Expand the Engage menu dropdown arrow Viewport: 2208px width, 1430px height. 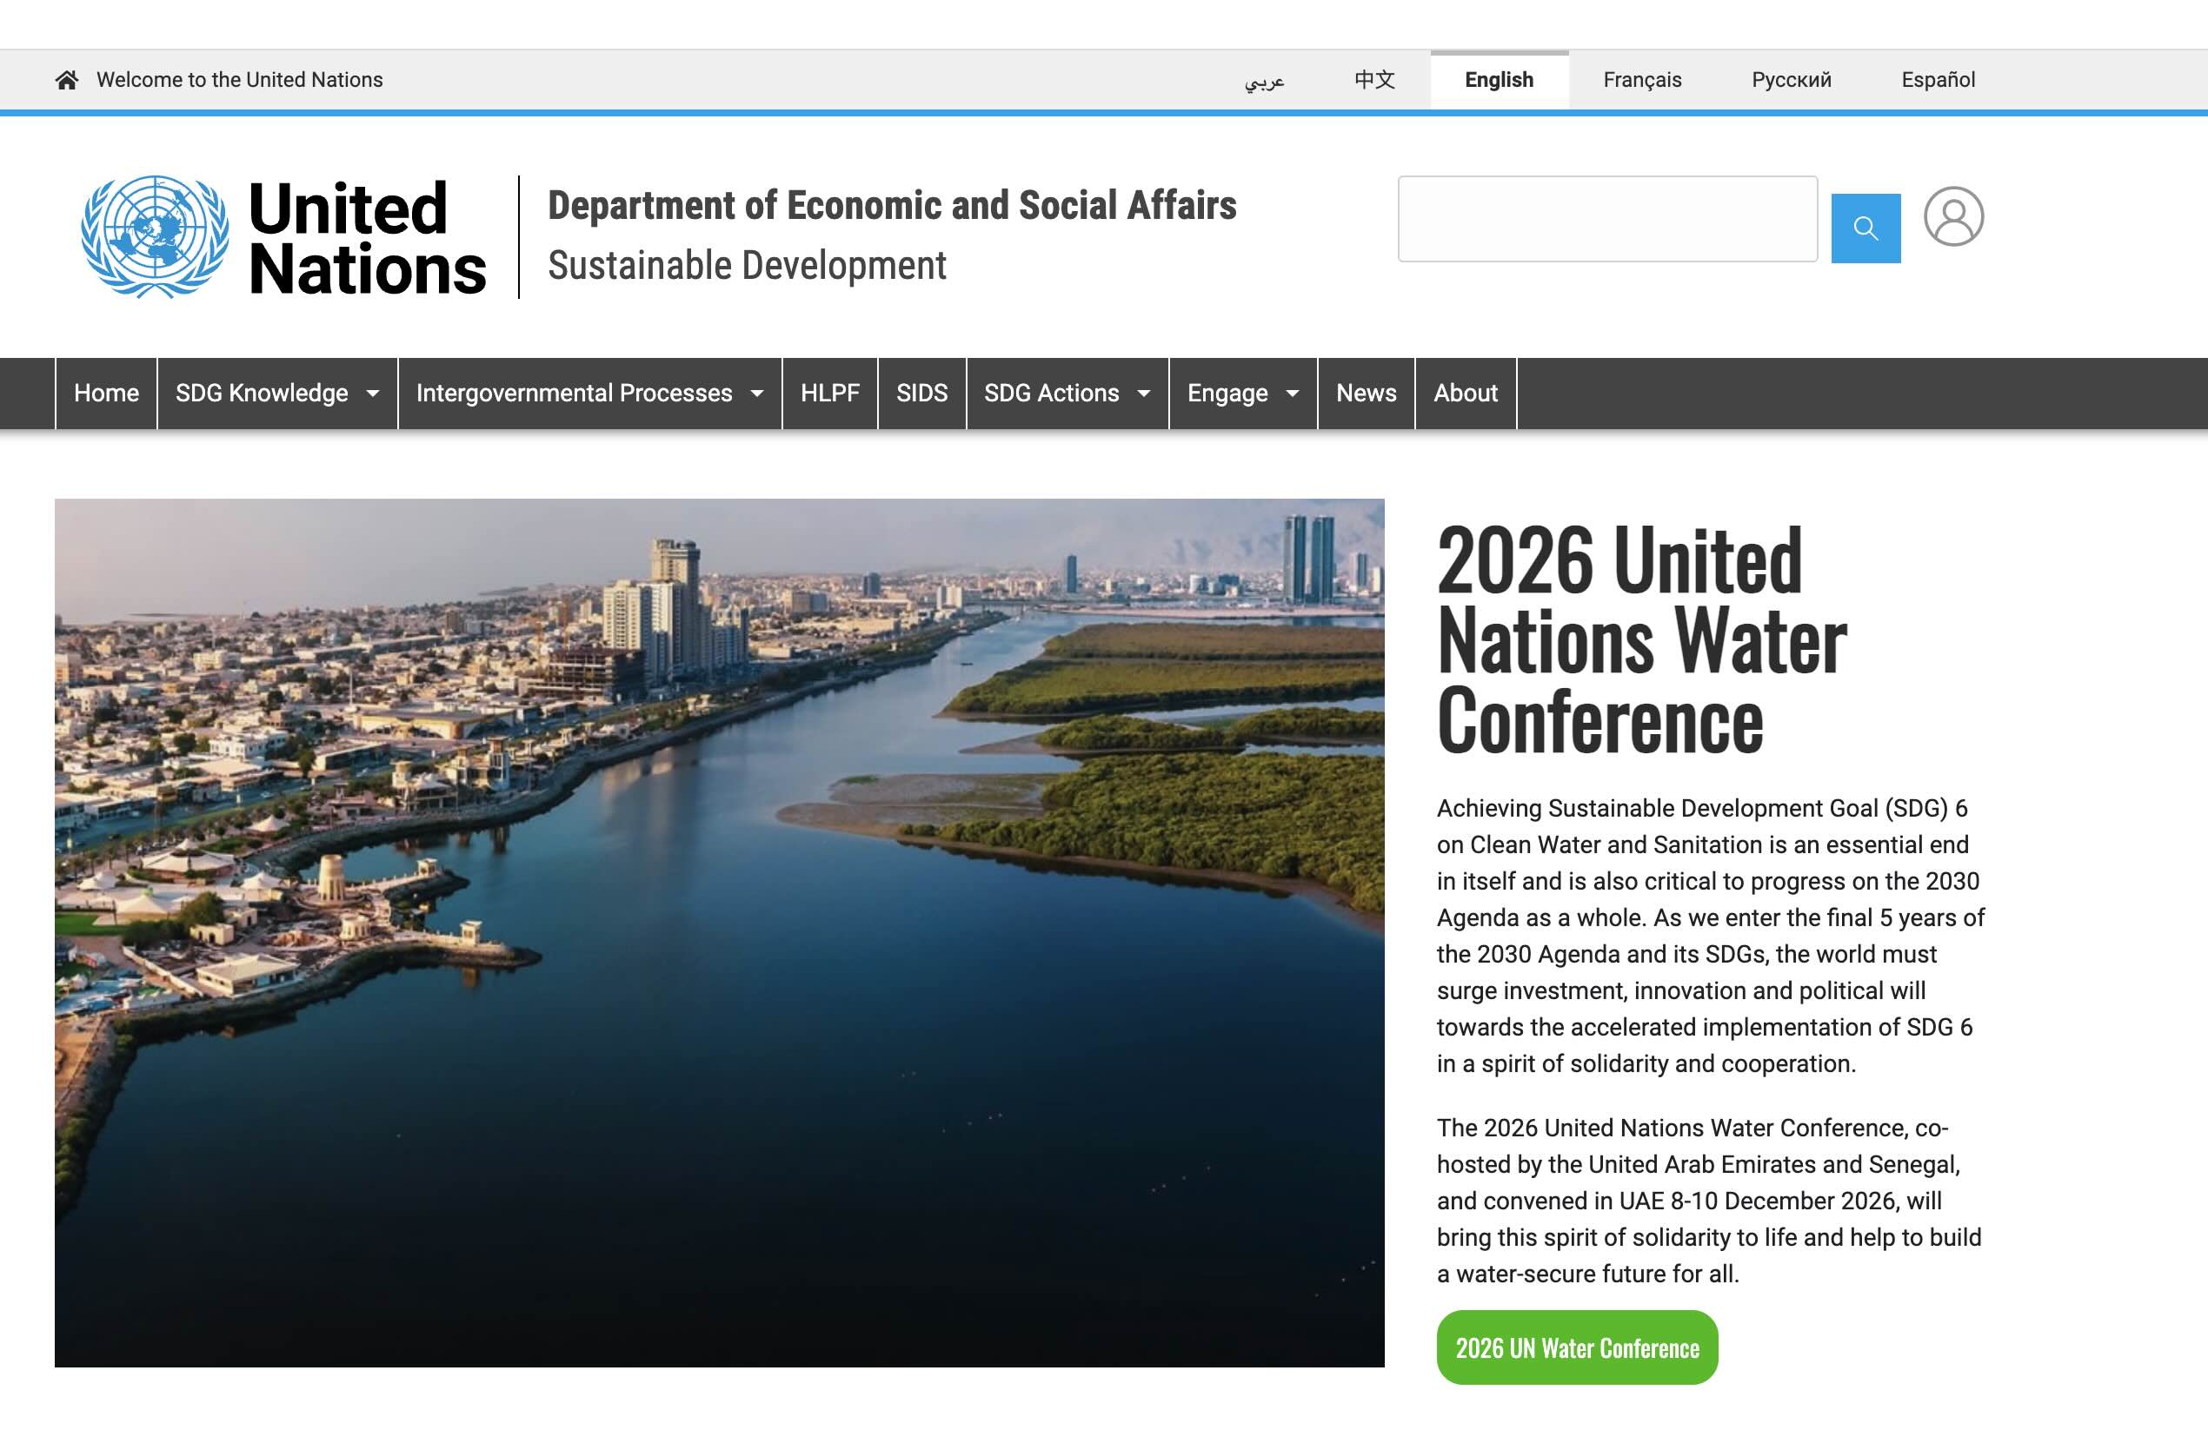1293,394
